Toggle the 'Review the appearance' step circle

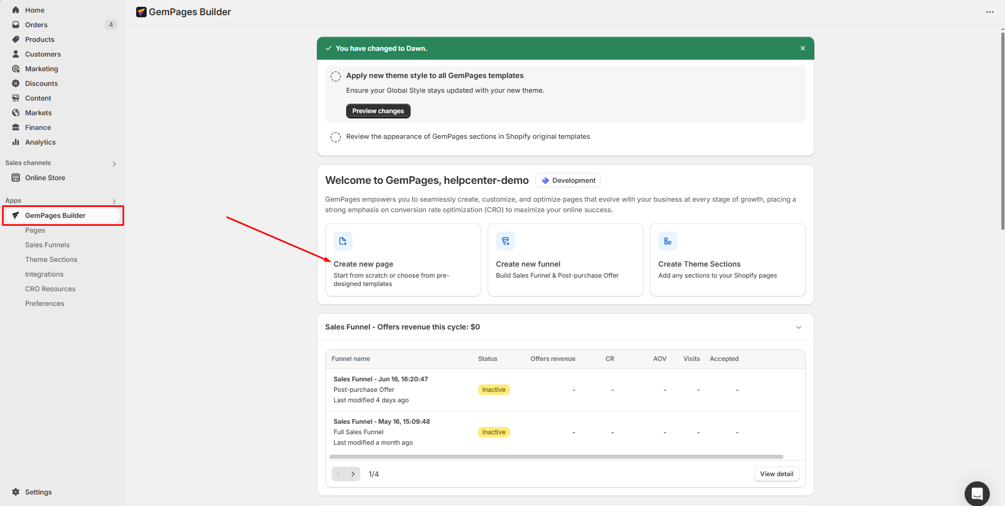point(336,137)
